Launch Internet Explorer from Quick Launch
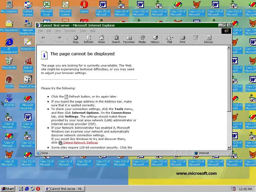This screenshot has height=192, width=256. (x=27, y=189)
